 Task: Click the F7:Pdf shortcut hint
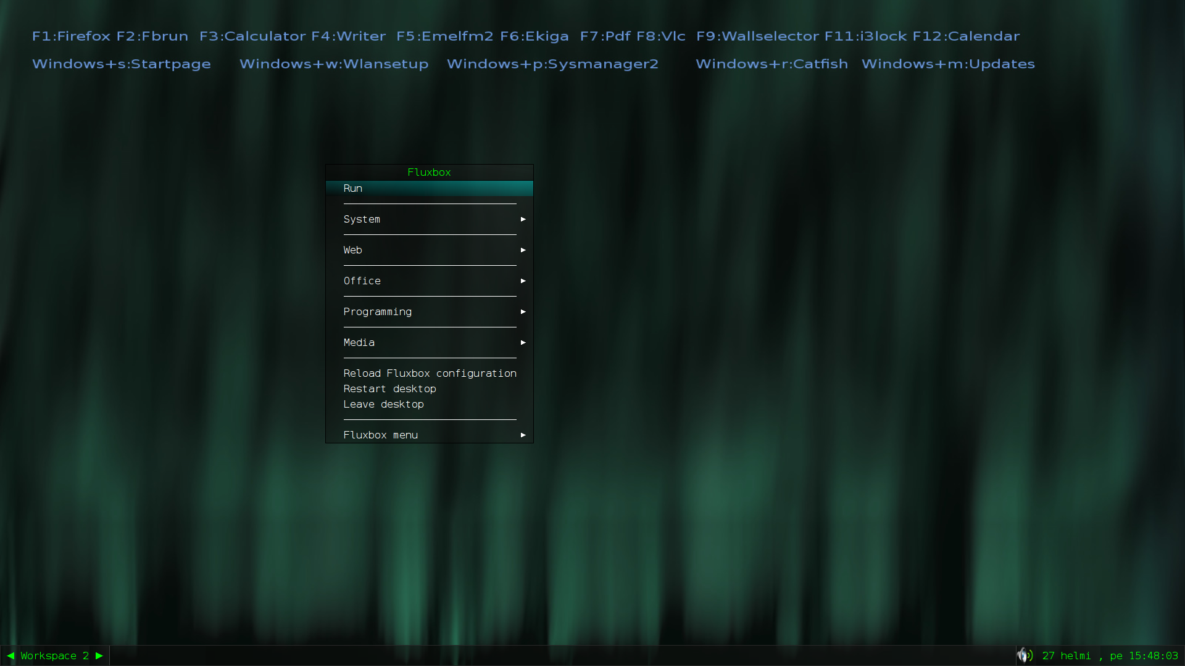pyautogui.click(x=605, y=36)
